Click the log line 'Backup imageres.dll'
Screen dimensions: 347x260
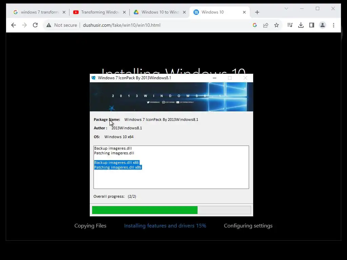point(113,148)
